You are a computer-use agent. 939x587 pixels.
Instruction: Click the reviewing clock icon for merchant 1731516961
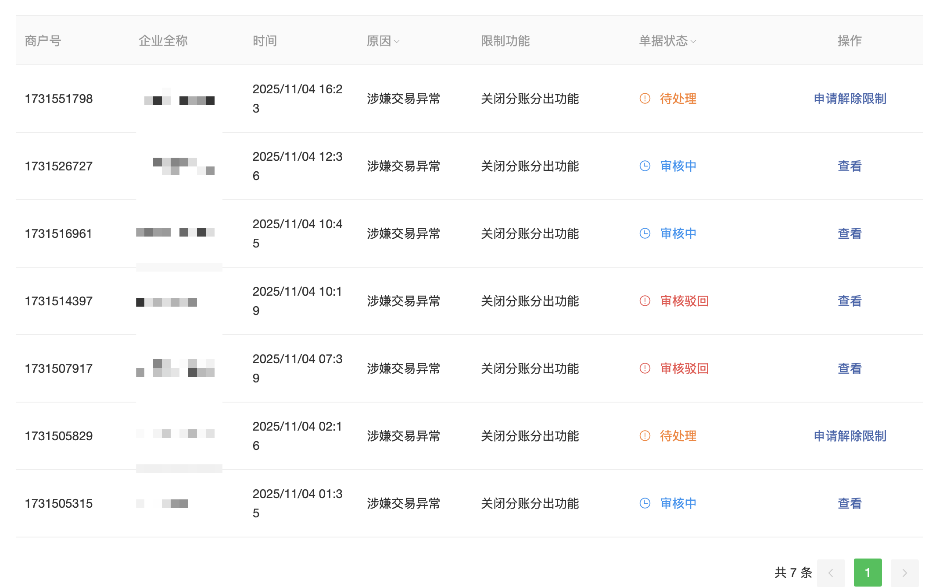[645, 233]
